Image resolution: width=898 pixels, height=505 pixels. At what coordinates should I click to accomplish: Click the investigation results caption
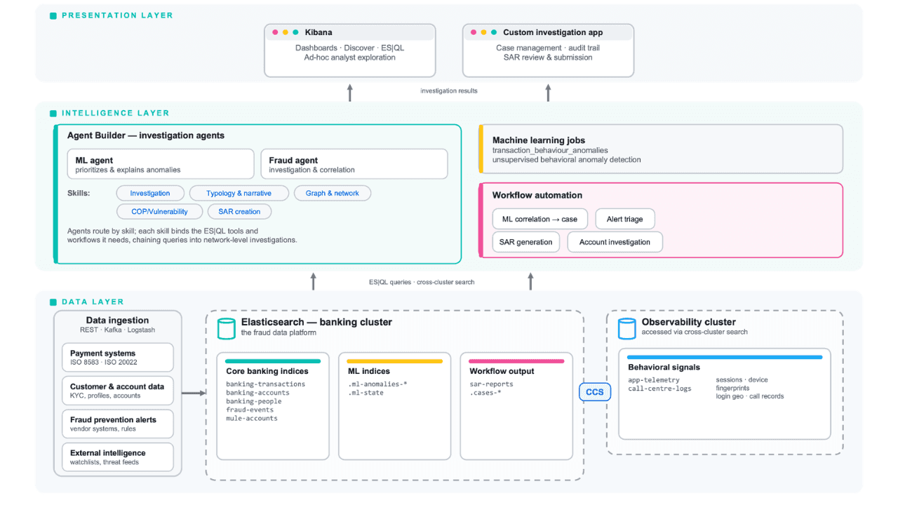pyautogui.click(x=449, y=91)
